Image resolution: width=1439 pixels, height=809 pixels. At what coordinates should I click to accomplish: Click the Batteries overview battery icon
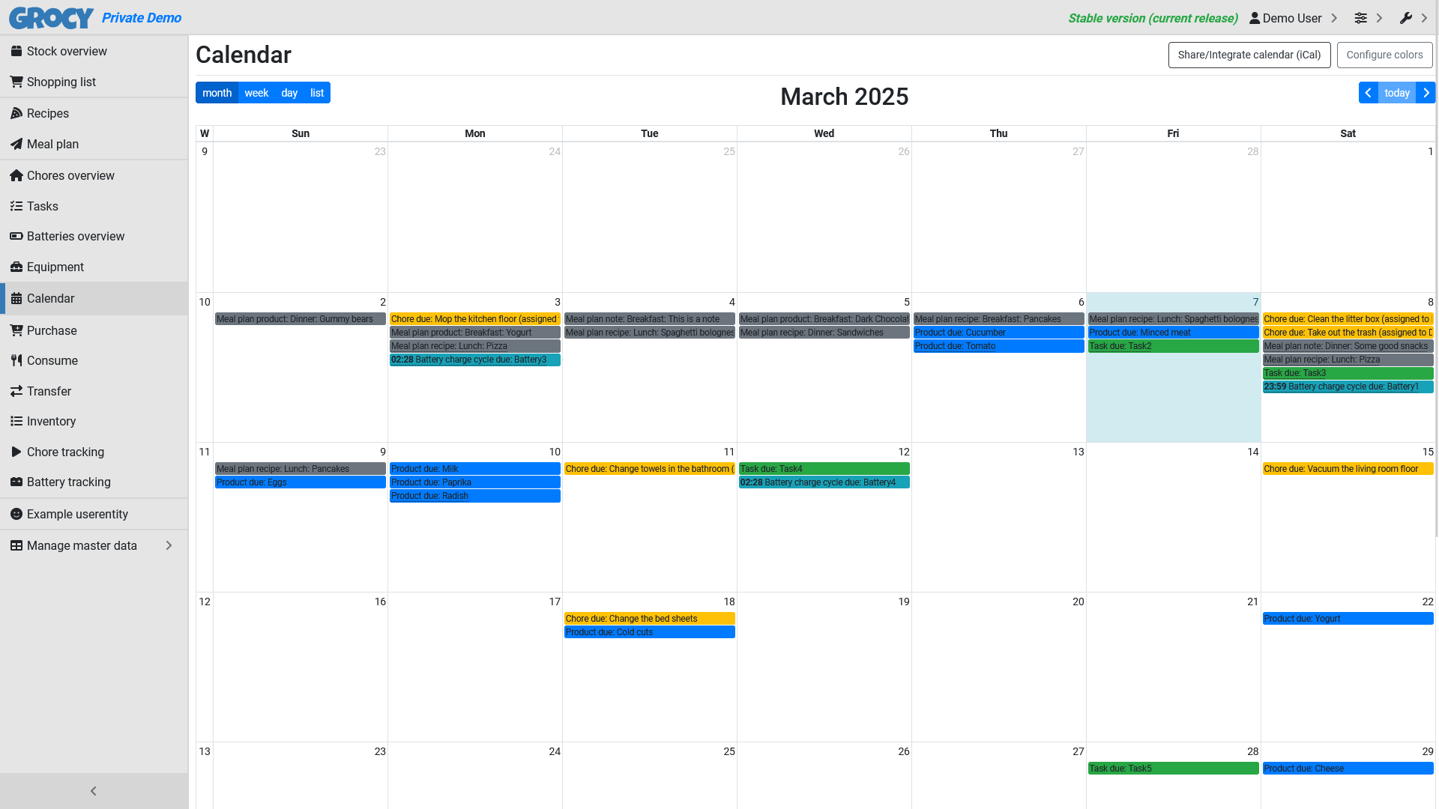(16, 236)
